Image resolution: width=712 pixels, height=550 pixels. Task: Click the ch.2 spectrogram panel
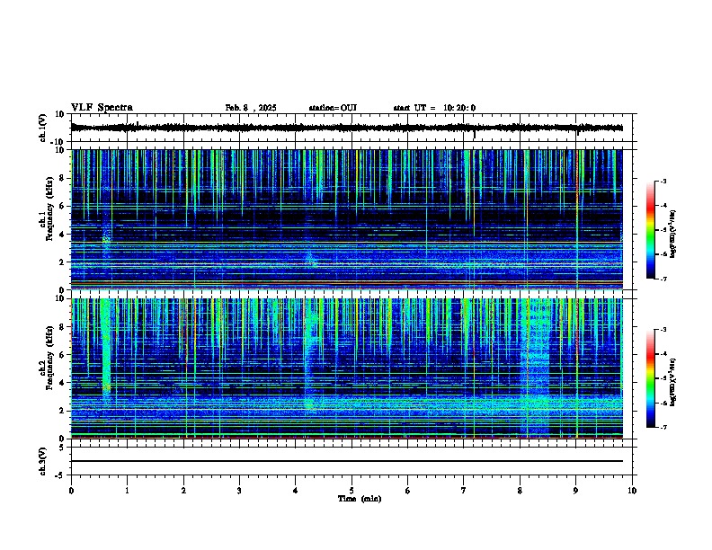pos(346,368)
